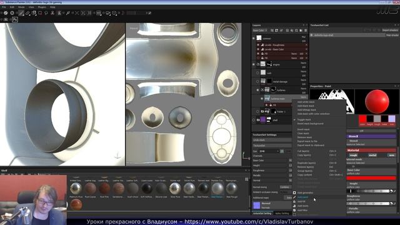Toggle visibility of 'Levels - Roughness' effect
Screen dimensions: 400x225
pyautogui.click(x=258, y=45)
